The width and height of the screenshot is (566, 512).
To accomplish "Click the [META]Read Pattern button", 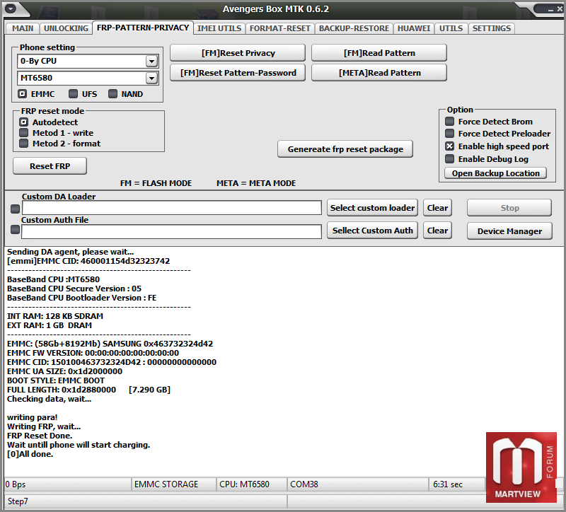I will [x=379, y=73].
